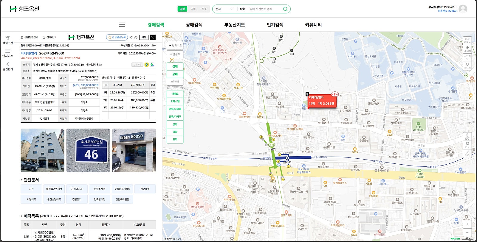Viewport: 477px width, 242px height.
Task: Click the share icon in listing header
Action: pos(131,38)
